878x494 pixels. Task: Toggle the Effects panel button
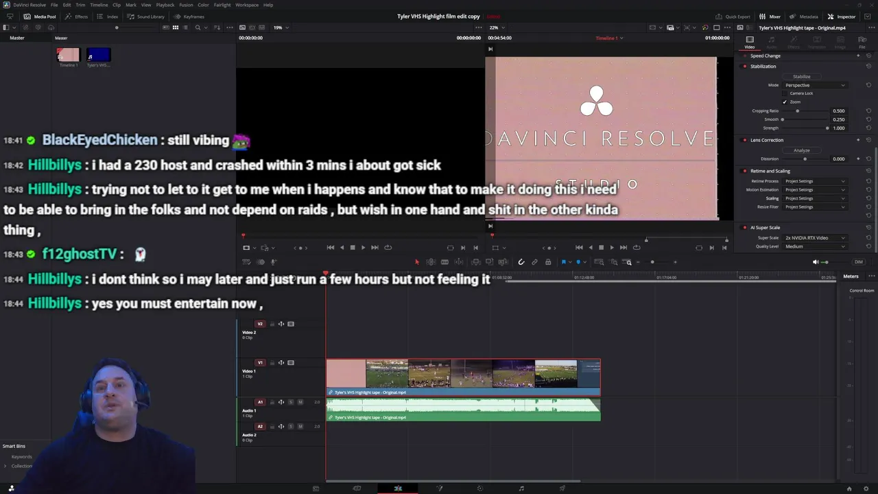click(77, 16)
